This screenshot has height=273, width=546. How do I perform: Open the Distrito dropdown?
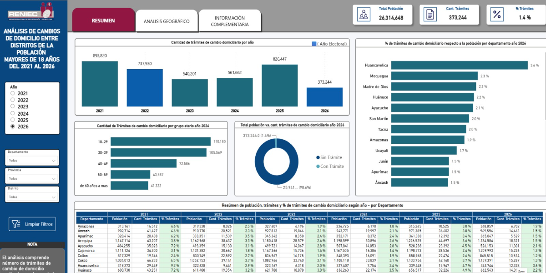[x=32, y=197]
